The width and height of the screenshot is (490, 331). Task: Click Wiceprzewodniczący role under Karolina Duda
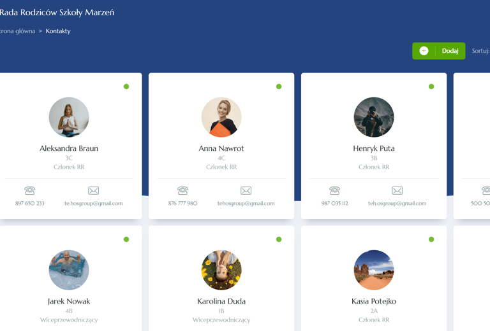[x=221, y=320]
